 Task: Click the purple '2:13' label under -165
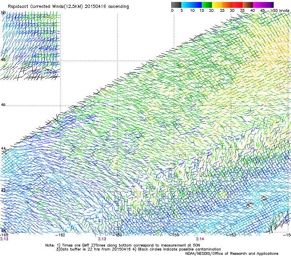4,239
